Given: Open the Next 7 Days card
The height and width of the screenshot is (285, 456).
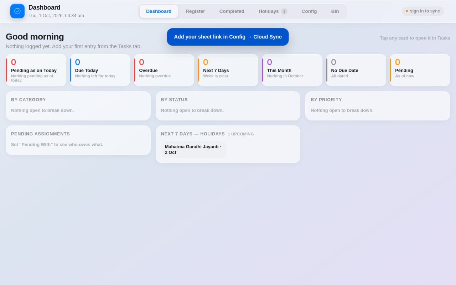Looking at the screenshot, I should pos(228,70).
